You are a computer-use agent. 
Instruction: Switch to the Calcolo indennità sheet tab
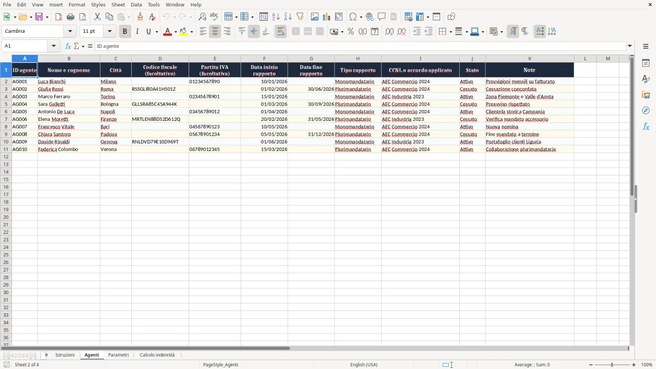pos(157,355)
